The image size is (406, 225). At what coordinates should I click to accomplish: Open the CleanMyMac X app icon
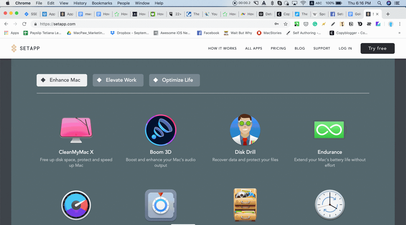[x=76, y=130]
